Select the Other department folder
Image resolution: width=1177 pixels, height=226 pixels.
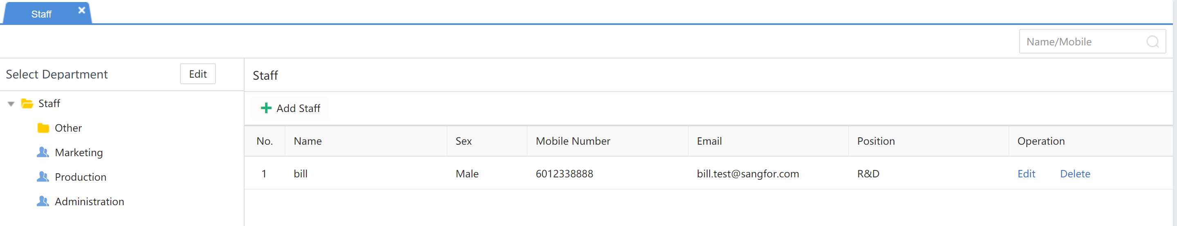[x=68, y=128]
